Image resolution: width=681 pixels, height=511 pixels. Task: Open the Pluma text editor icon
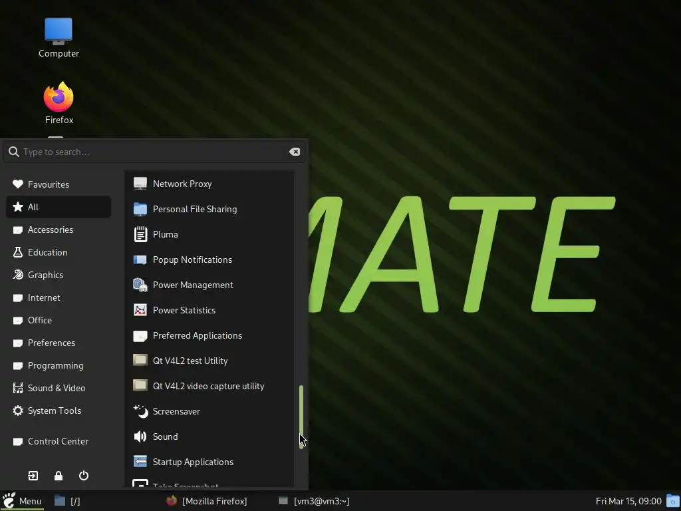tap(140, 234)
